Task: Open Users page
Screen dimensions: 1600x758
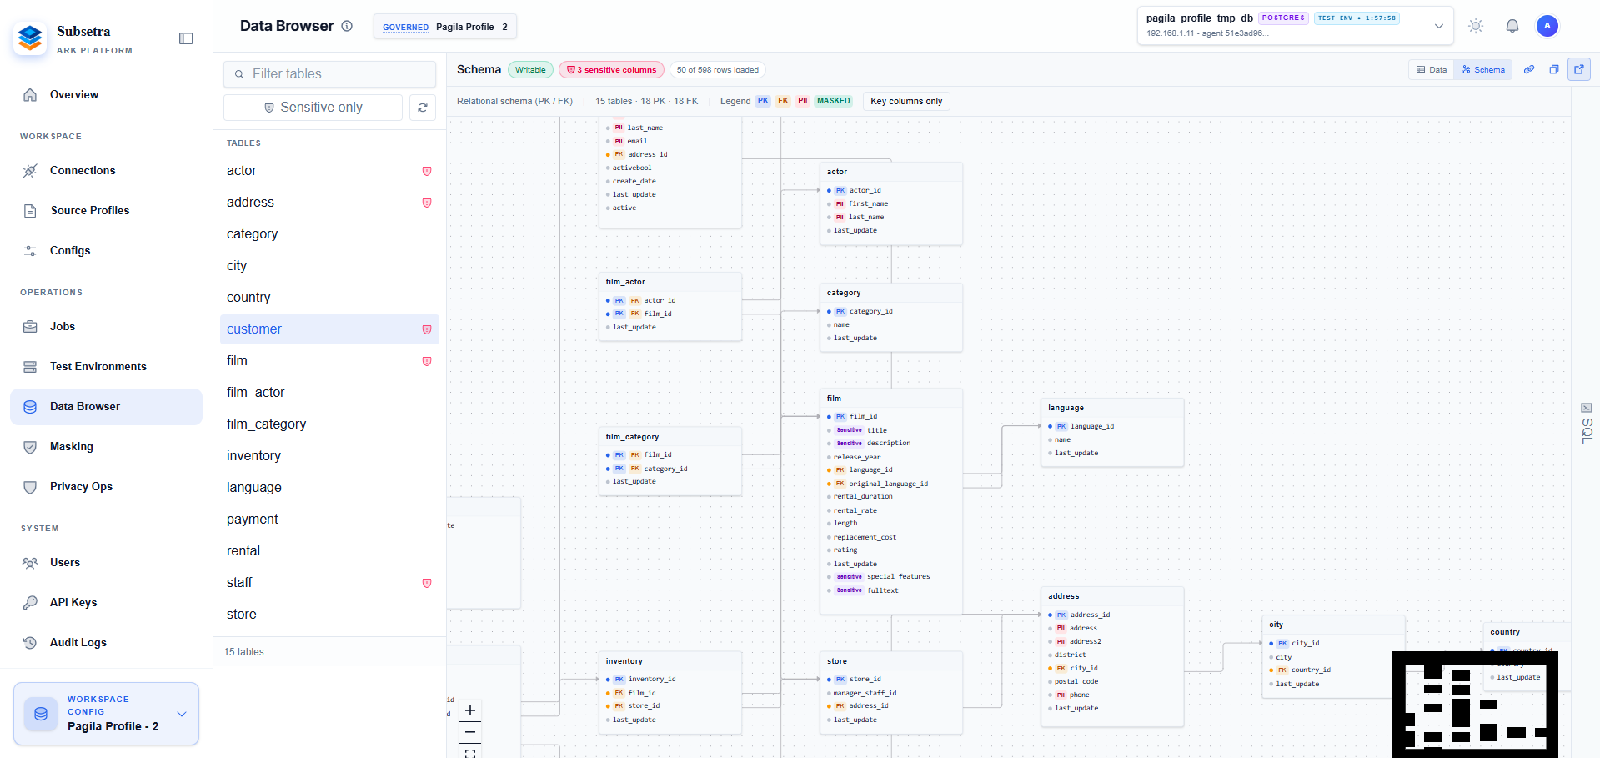Action: [106, 562]
